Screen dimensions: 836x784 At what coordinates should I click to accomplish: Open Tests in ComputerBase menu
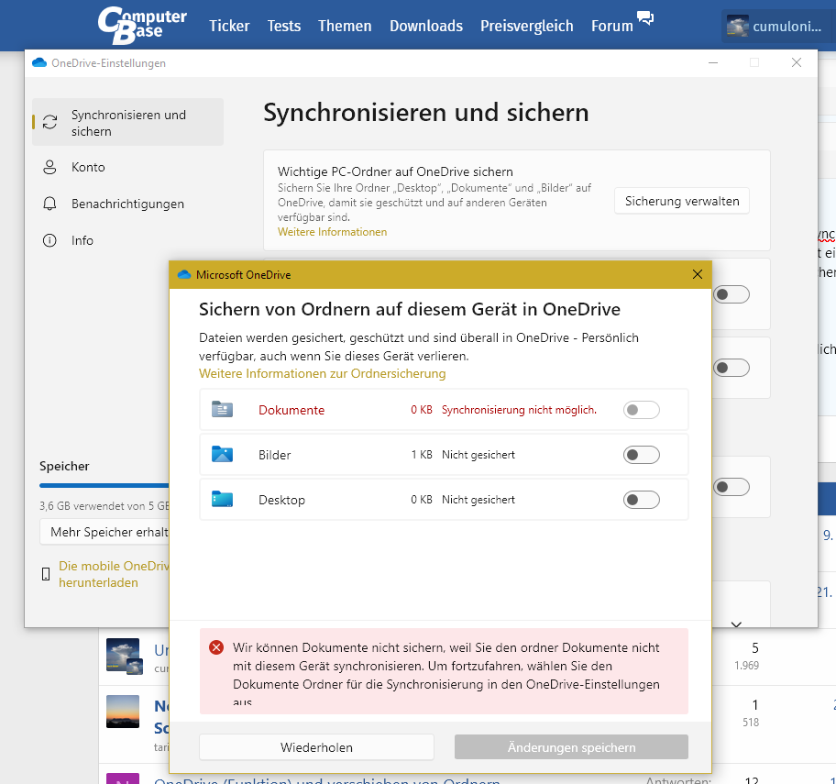pyautogui.click(x=283, y=26)
